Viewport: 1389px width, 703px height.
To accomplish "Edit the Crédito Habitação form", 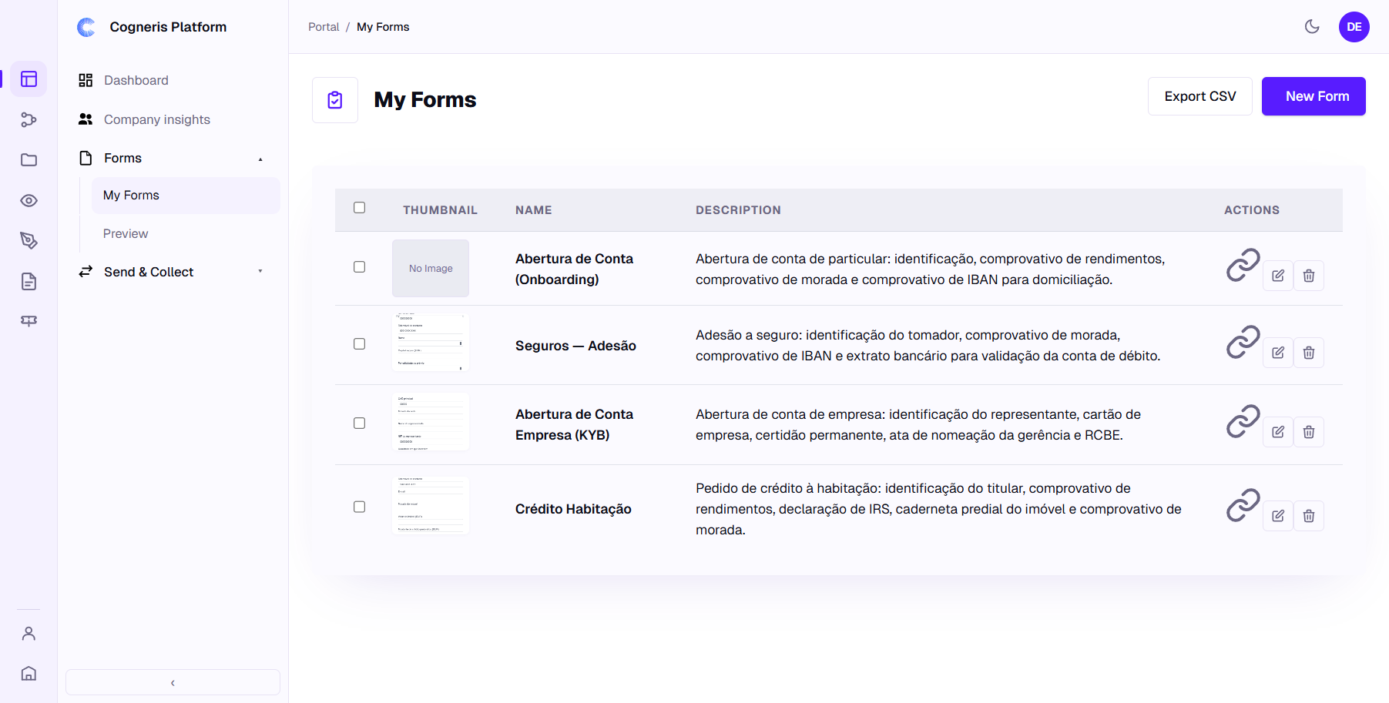I will (1278, 516).
